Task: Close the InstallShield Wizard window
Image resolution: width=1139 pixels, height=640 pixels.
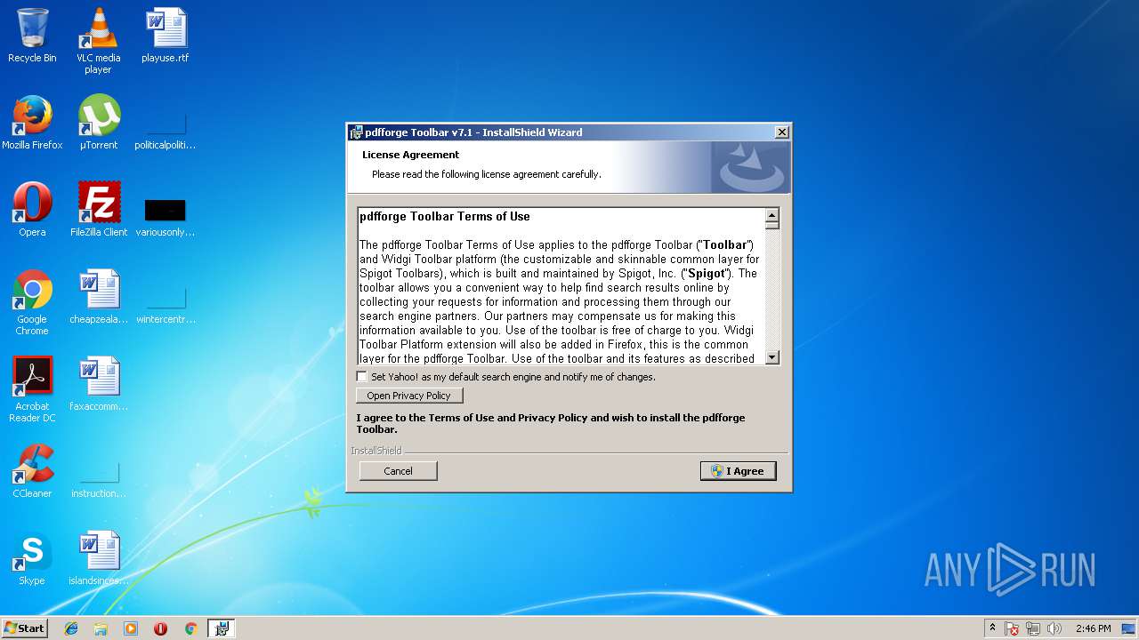Action: pos(781,132)
